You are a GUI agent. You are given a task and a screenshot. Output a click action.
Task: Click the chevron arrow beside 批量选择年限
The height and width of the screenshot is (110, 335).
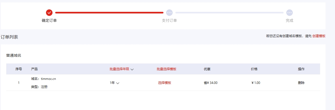click(x=132, y=69)
